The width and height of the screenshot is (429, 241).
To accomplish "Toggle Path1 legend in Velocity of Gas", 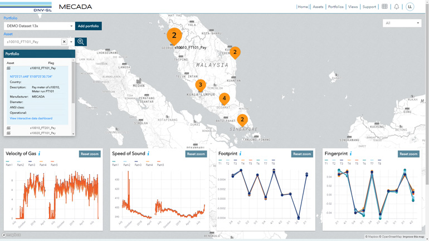I will click(x=9, y=164).
